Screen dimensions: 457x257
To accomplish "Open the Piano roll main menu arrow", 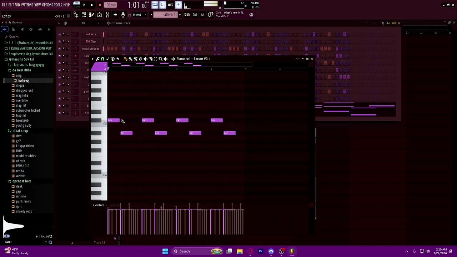I will pos(93,59).
